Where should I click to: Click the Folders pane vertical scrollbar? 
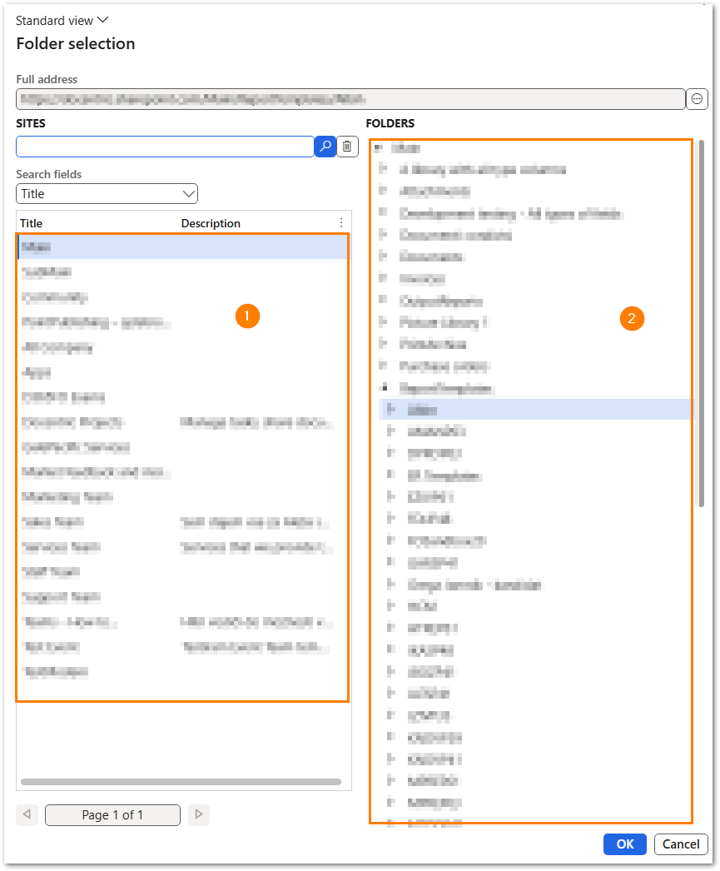coord(703,325)
